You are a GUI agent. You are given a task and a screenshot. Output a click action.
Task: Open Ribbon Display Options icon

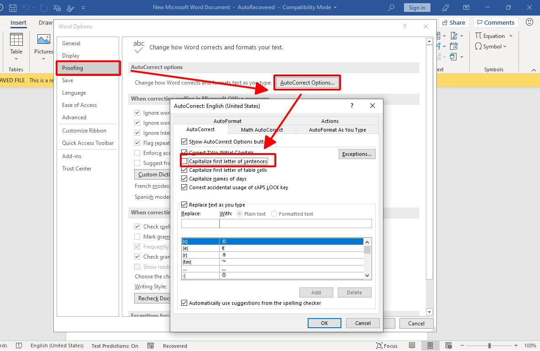click(466, 8)
